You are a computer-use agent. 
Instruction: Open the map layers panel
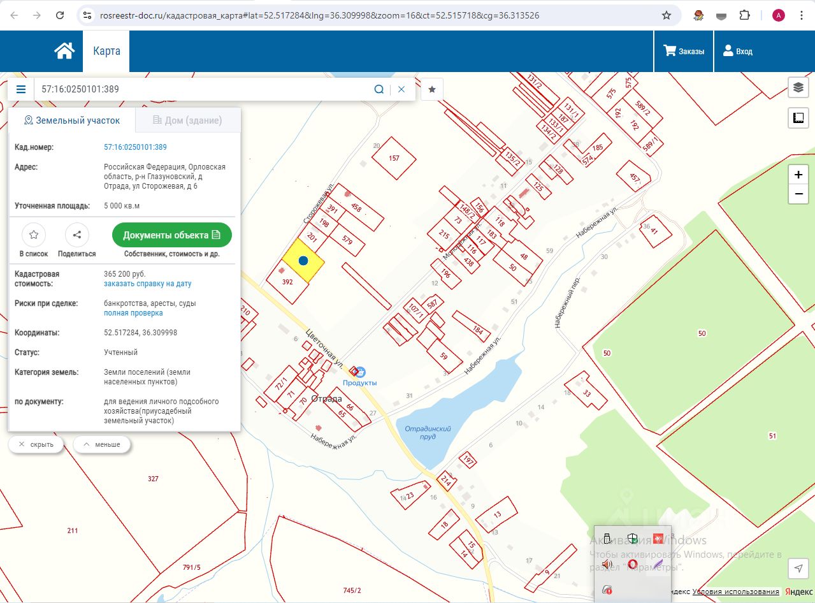click(798, 88)
